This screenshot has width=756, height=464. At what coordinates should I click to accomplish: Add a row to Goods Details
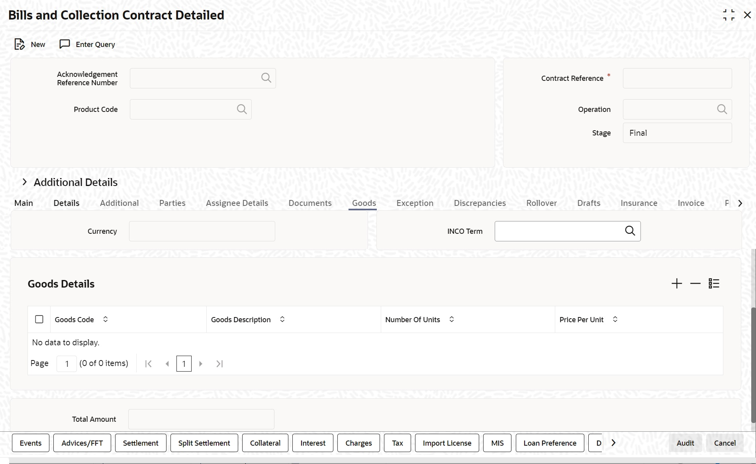point(677,284)
